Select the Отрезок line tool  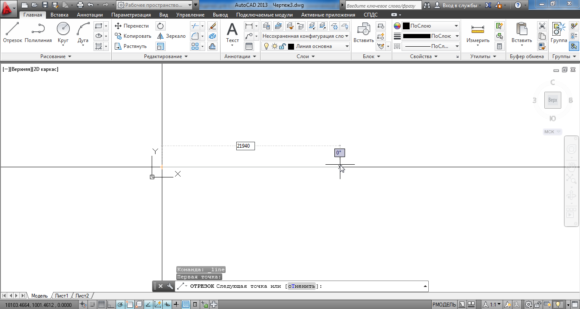(x=12, y=33)
